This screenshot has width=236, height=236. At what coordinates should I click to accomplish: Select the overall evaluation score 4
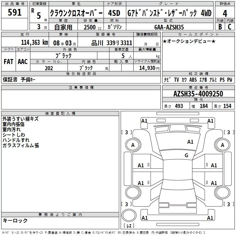tap(225, 14)
